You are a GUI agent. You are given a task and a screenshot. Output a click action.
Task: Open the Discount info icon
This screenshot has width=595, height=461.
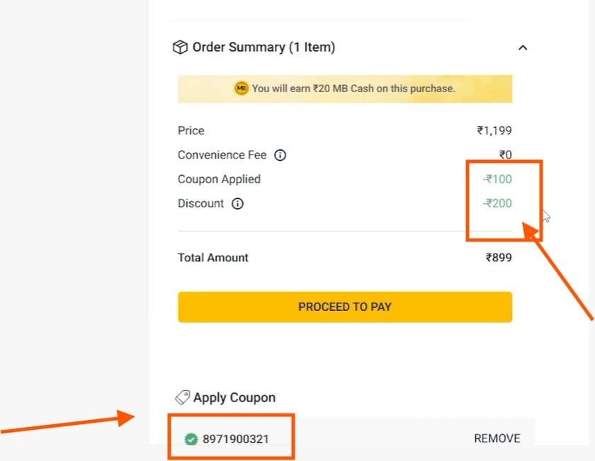[x=238, y=204]
